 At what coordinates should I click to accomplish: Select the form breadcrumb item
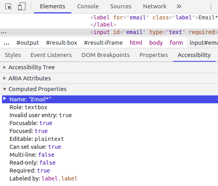176,43
